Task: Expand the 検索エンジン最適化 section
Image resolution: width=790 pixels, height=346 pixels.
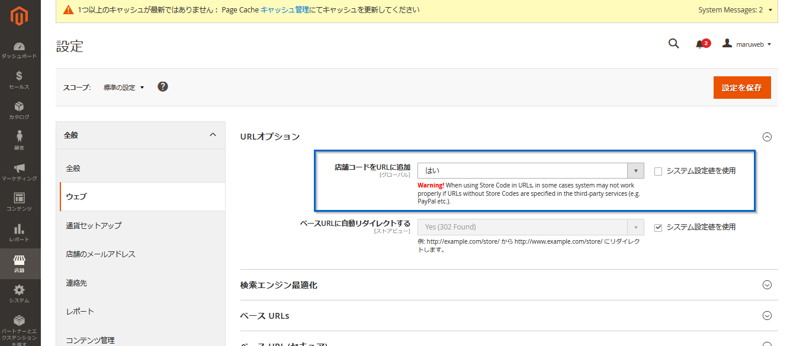Action: coord(506,285)
